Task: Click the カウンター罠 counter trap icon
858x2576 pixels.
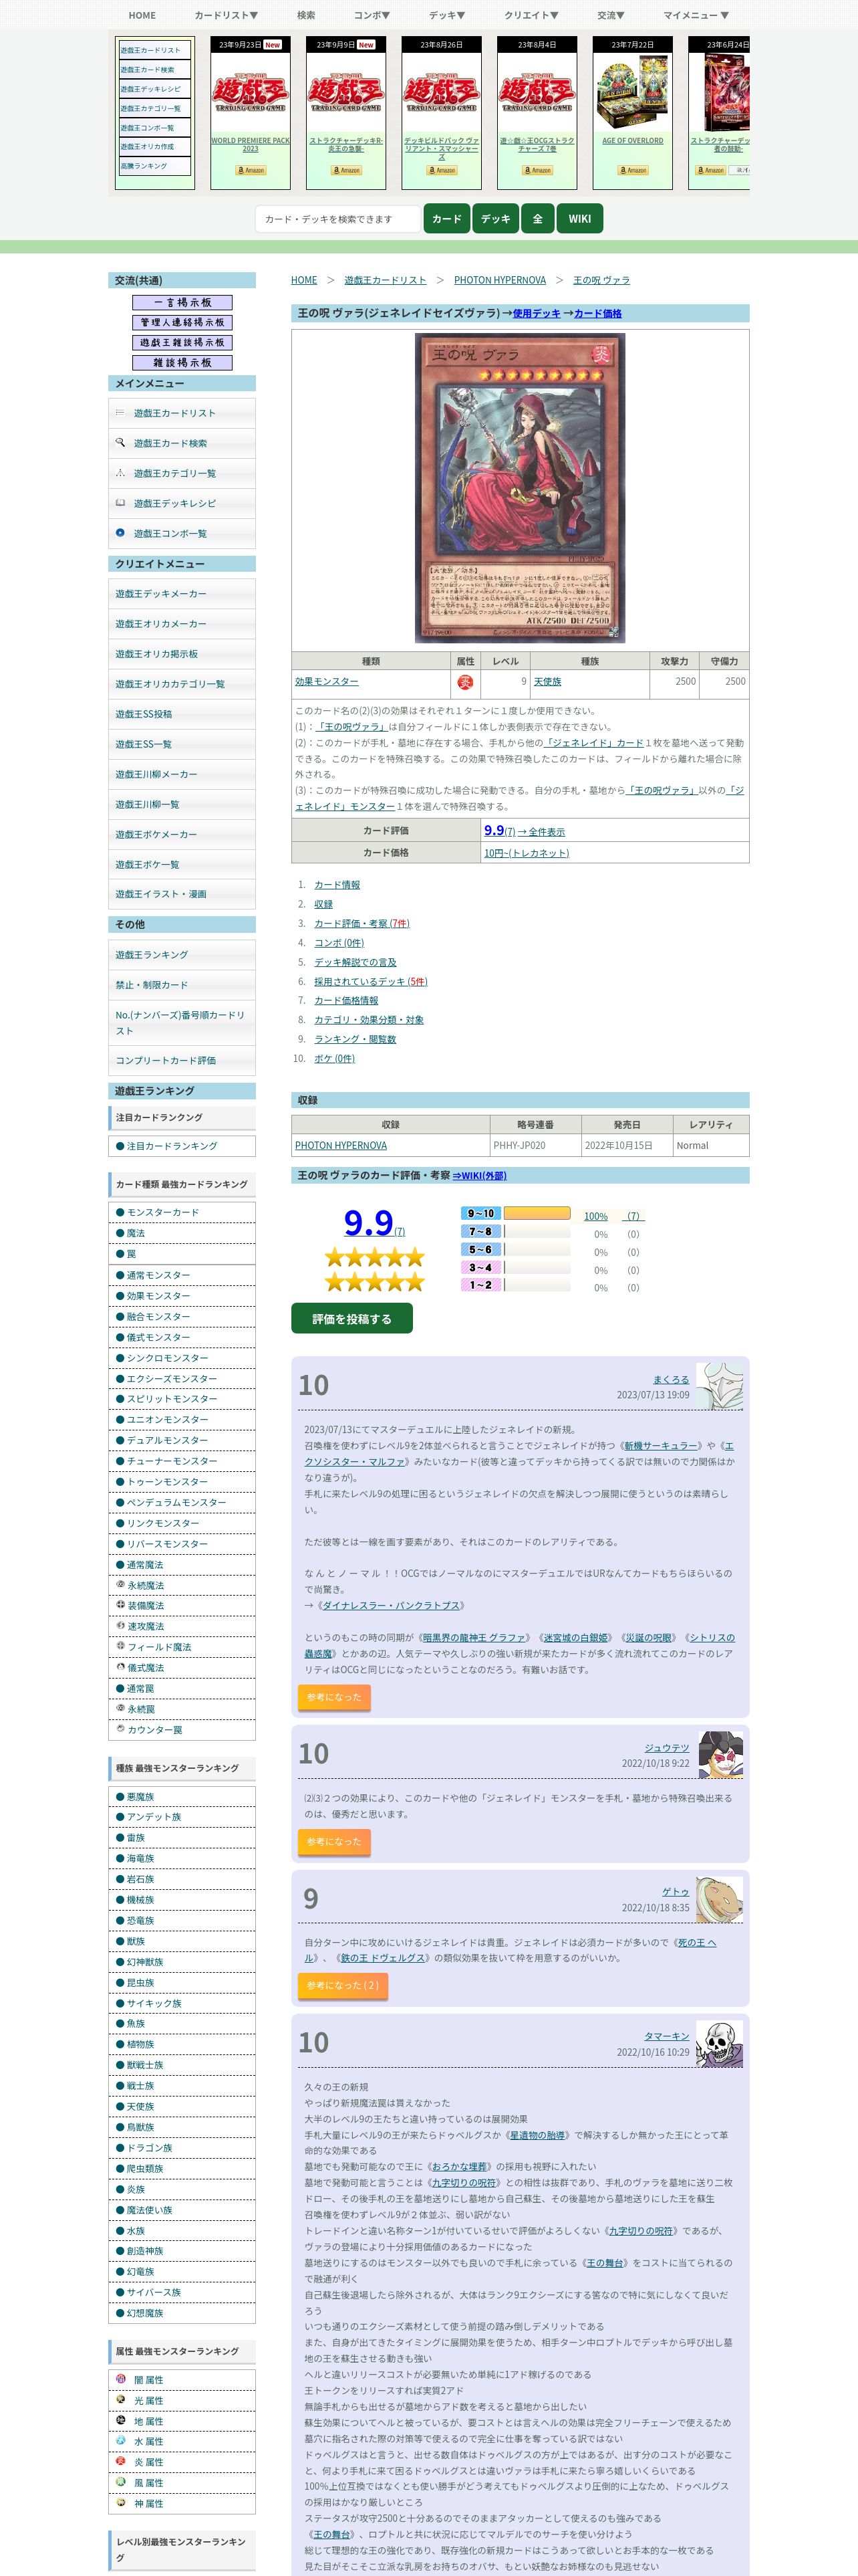Action: click(121, 1729)
